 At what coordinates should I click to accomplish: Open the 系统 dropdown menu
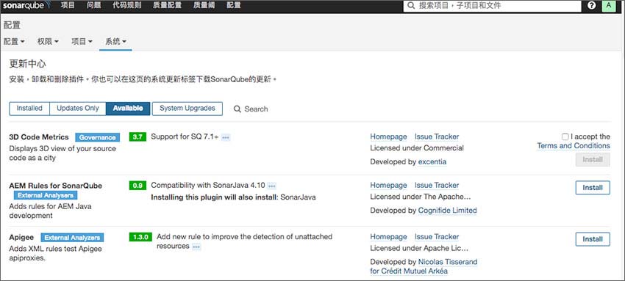pyautogui.click(x=115, y=41)
